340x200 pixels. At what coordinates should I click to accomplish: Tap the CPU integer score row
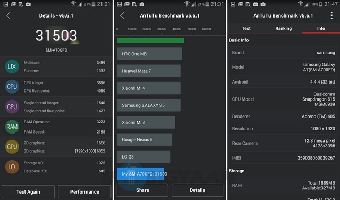tap(65, 83)
